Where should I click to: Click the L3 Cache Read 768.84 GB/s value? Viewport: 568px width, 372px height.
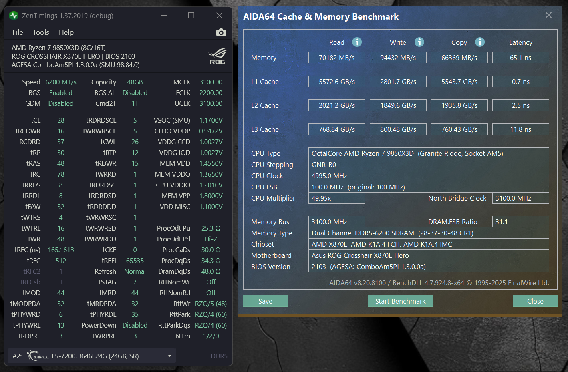(337, 129)
